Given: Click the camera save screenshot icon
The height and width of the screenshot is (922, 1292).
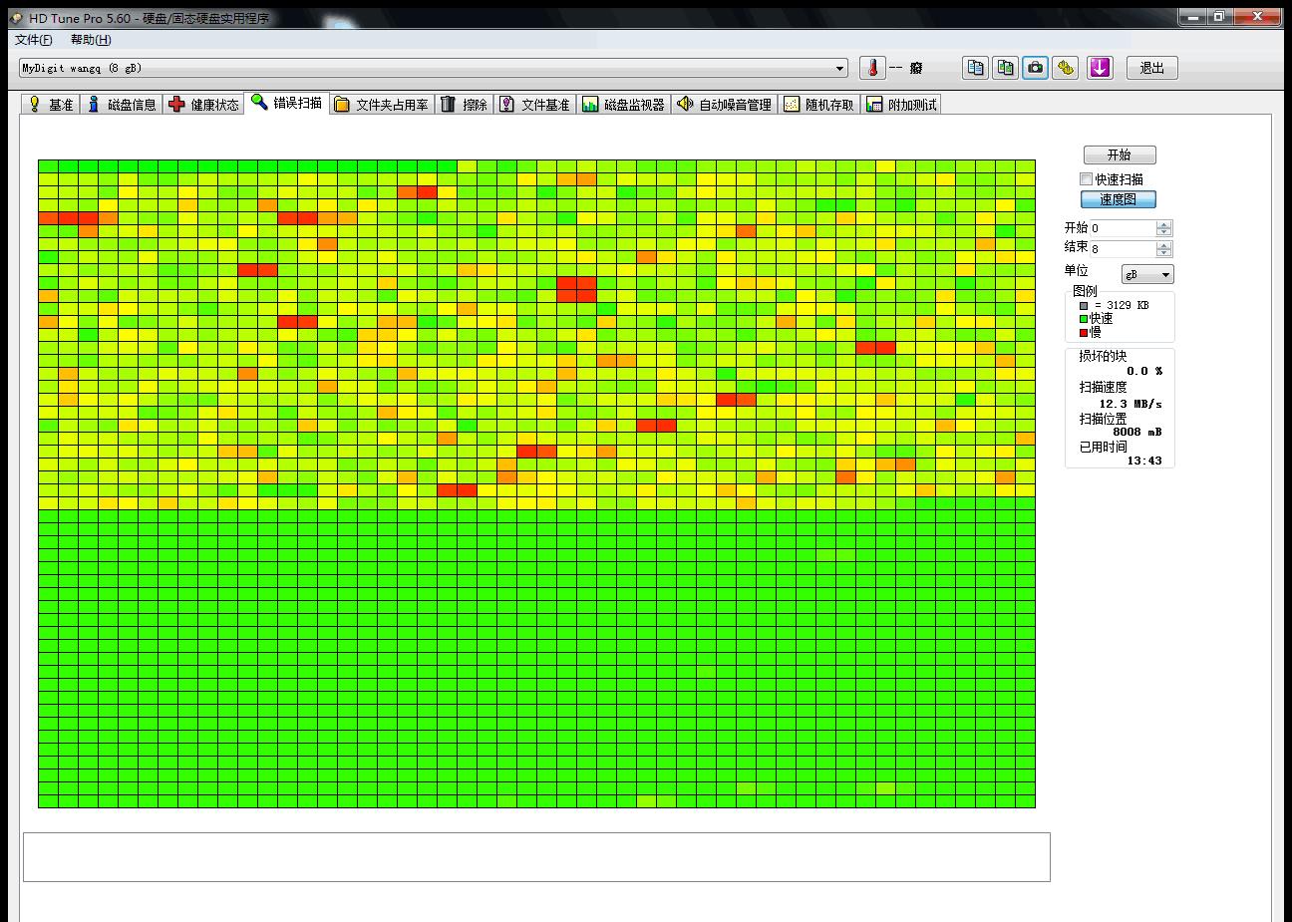Looking at the screenshot, I should click(x=1036, y=68).
